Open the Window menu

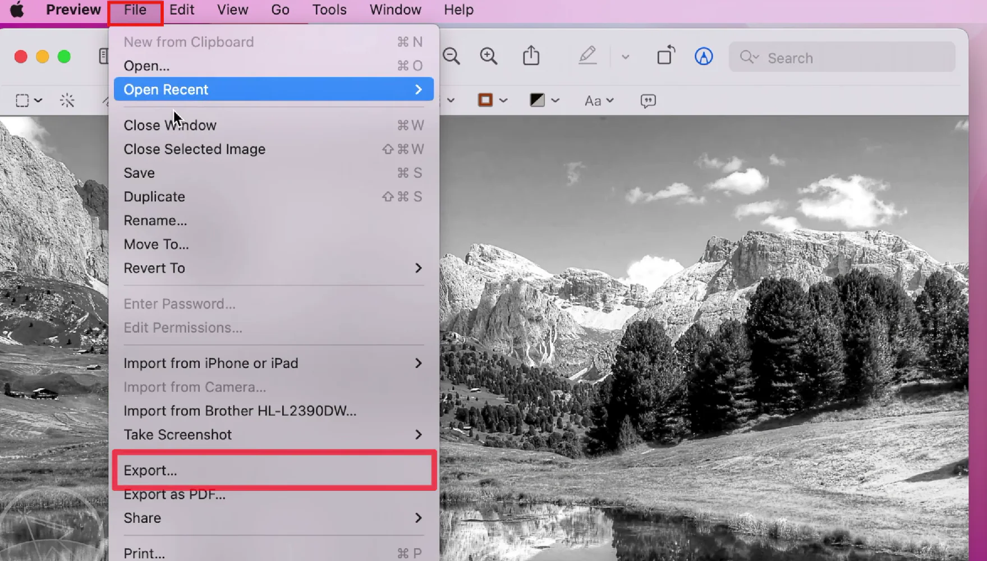click(x=396, y=10)
